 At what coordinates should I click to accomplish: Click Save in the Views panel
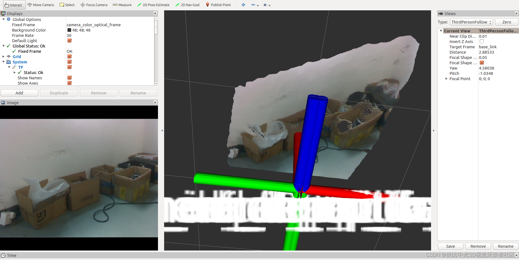coord(450,246)
